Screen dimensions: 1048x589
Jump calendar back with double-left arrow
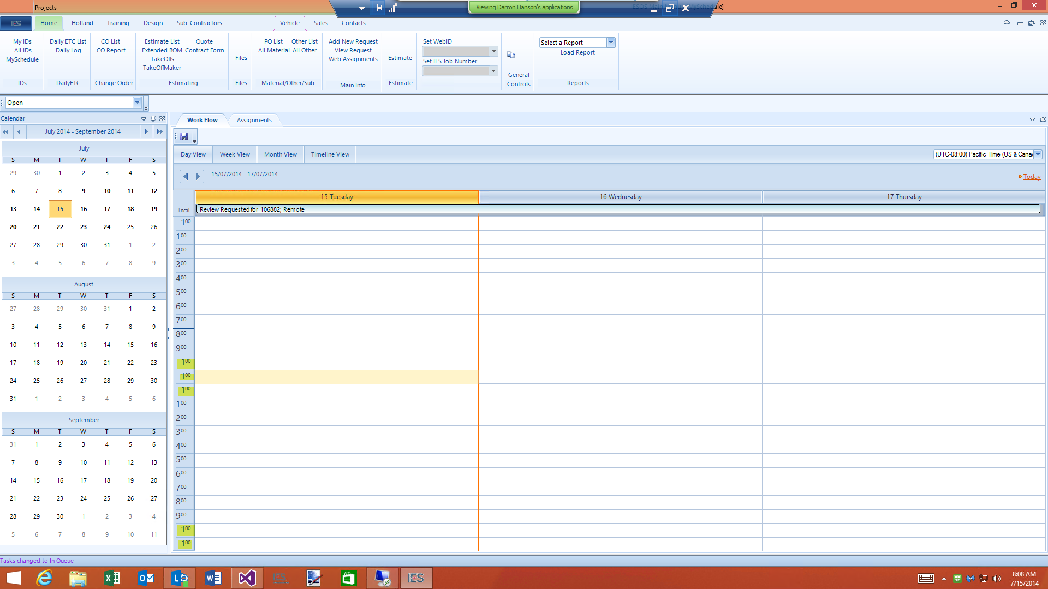(6, 131)
